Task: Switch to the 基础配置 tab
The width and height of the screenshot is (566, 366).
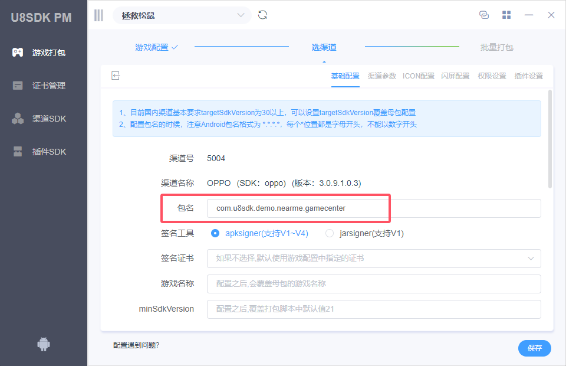Action: coord(345,76)
